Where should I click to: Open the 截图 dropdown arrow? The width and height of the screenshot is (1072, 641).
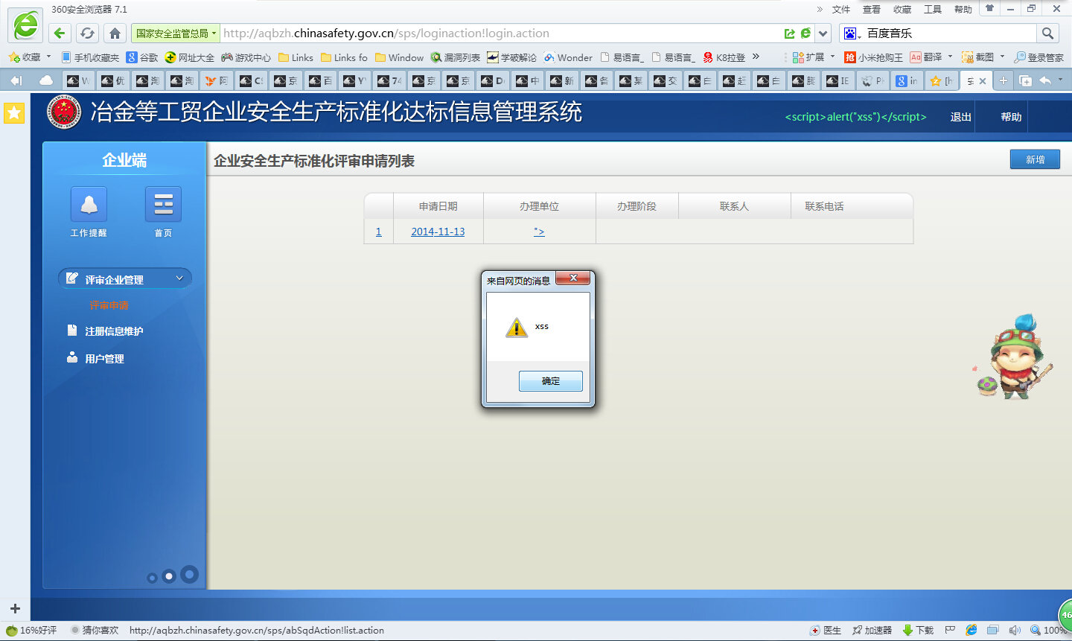1002,57
